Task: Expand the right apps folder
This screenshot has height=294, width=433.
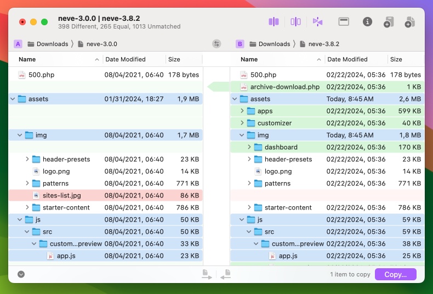Action: 242,111
